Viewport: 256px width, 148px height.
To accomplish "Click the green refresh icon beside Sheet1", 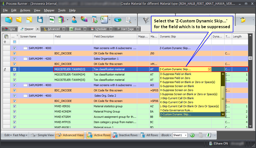I will point(192,135).
